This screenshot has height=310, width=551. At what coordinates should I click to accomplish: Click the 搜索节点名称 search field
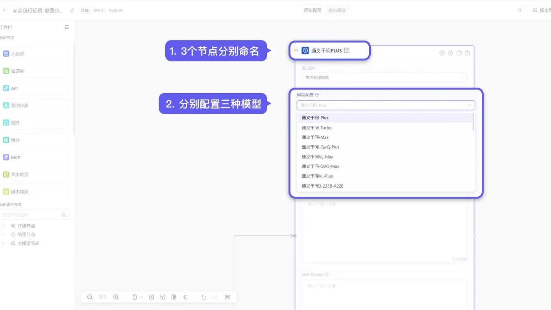coord(31,215)
